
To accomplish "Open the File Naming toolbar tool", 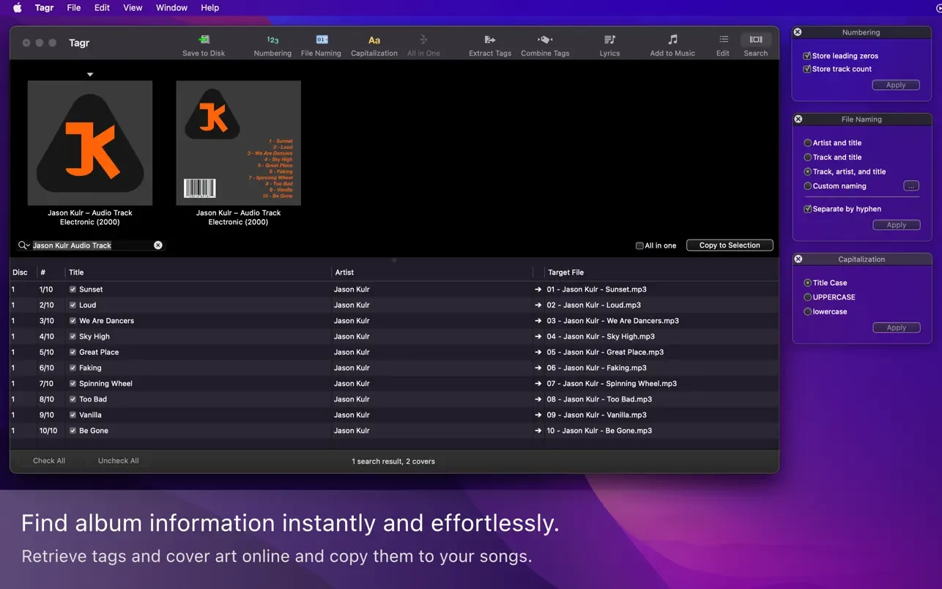I will coord(322,40).
